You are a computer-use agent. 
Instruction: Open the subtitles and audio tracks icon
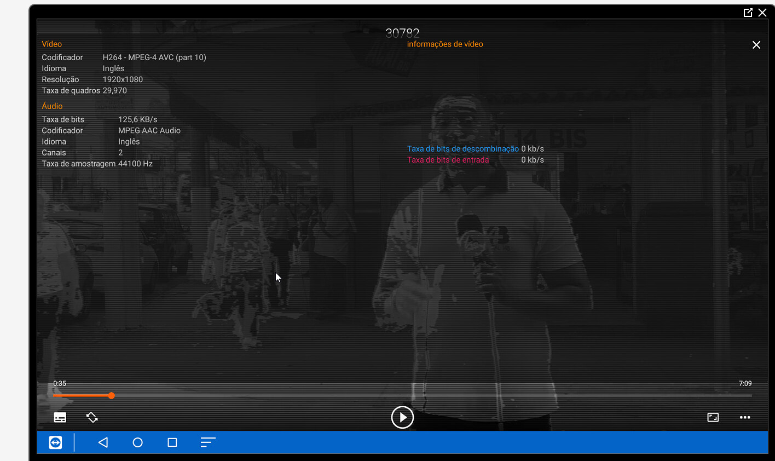point(60,418)
